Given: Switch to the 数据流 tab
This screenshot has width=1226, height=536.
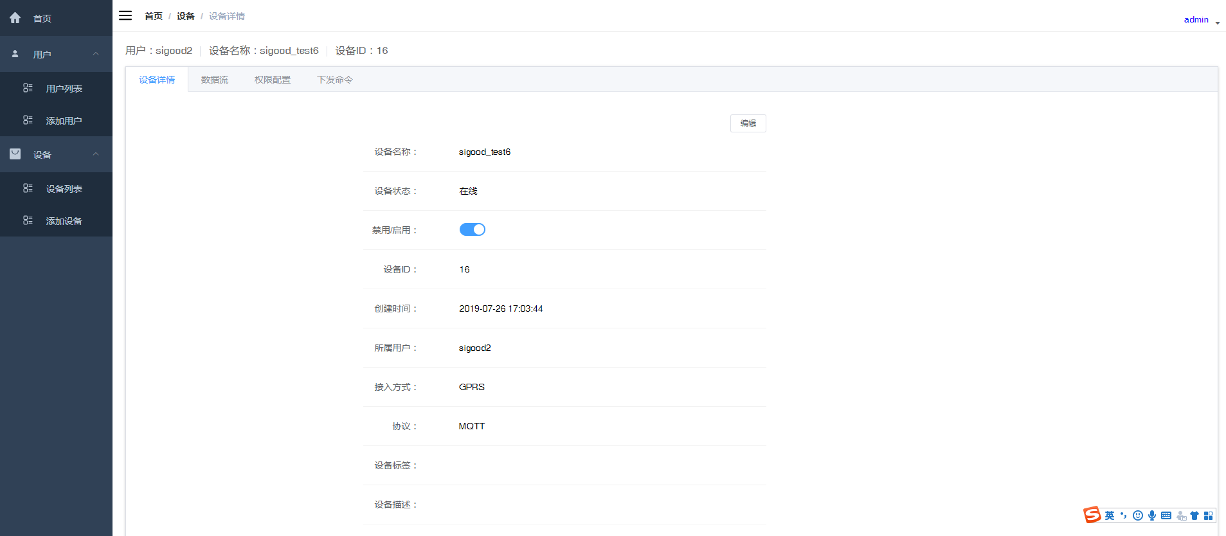Looking at the screenshot, I should tap(215, 80).
